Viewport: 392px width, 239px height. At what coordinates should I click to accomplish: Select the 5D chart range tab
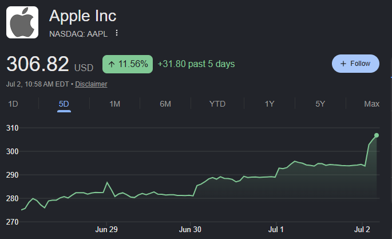coord(64,104)
